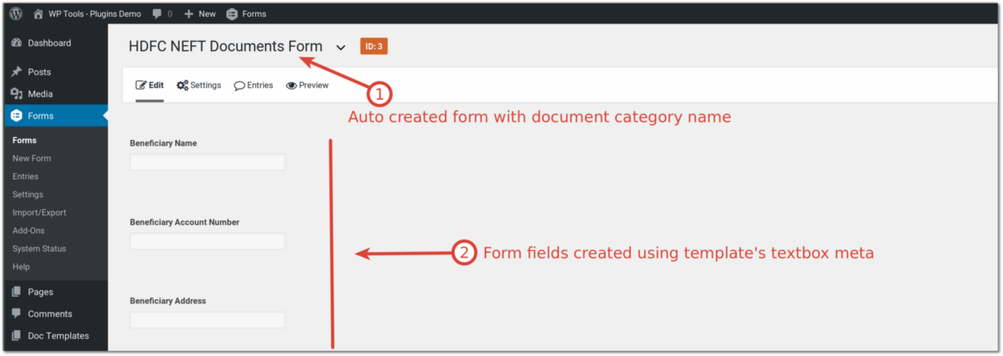Open Help submenu link
Viewport: 1003px width, 356px height.
pyautogui.click(x=21, y=267)
